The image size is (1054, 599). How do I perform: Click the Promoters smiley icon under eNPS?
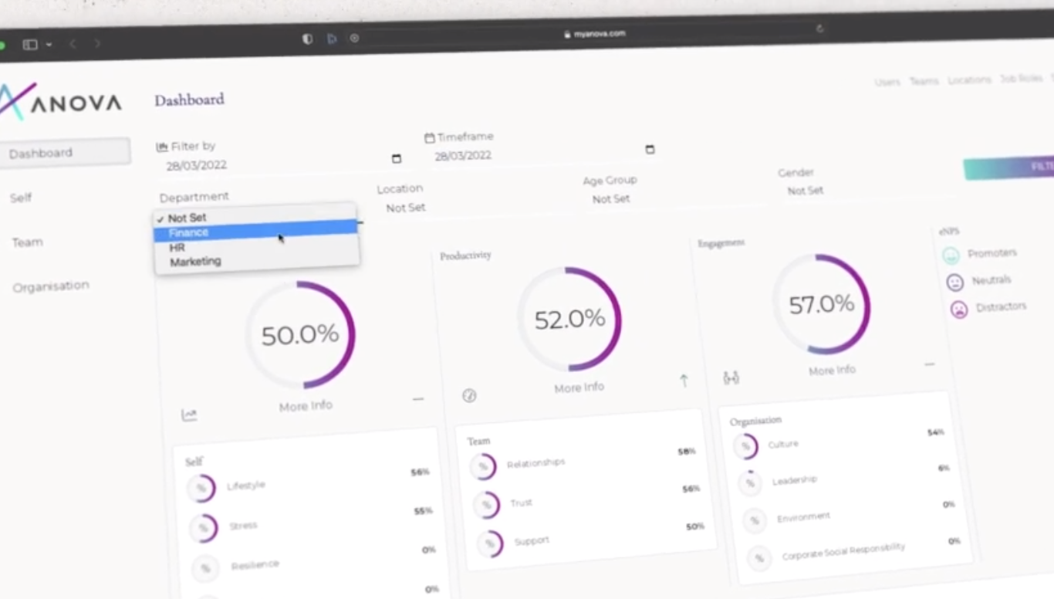pos(951,253)
